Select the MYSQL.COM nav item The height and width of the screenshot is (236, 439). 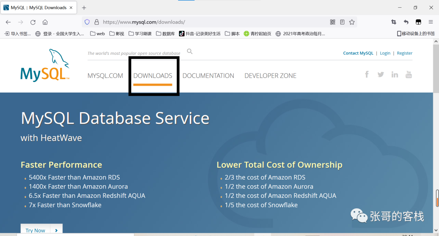point(105,76)
